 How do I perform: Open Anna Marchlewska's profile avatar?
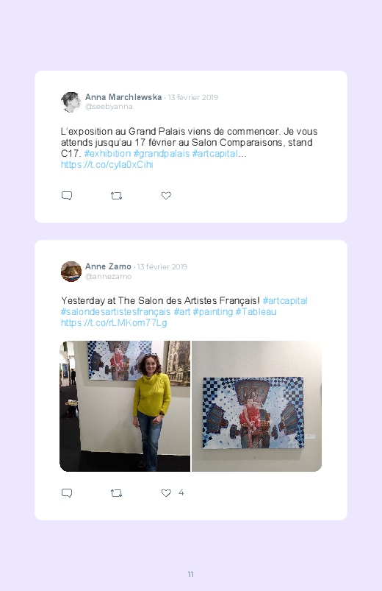click(71, 102)
